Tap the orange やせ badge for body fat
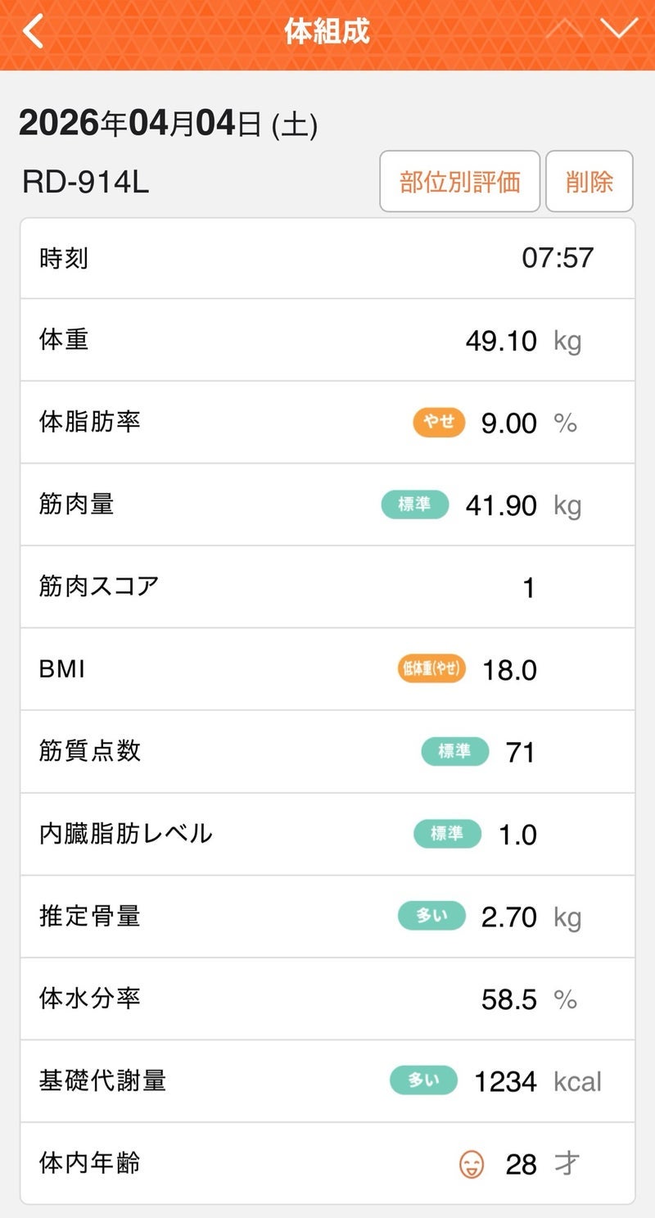This screenshot has height=1218, width=655. point(439,422)
